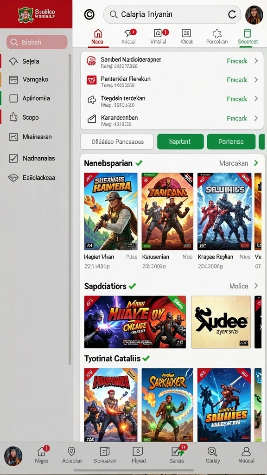Select the Kricak tab
The image size is (267, 475).
pos(186,37)
